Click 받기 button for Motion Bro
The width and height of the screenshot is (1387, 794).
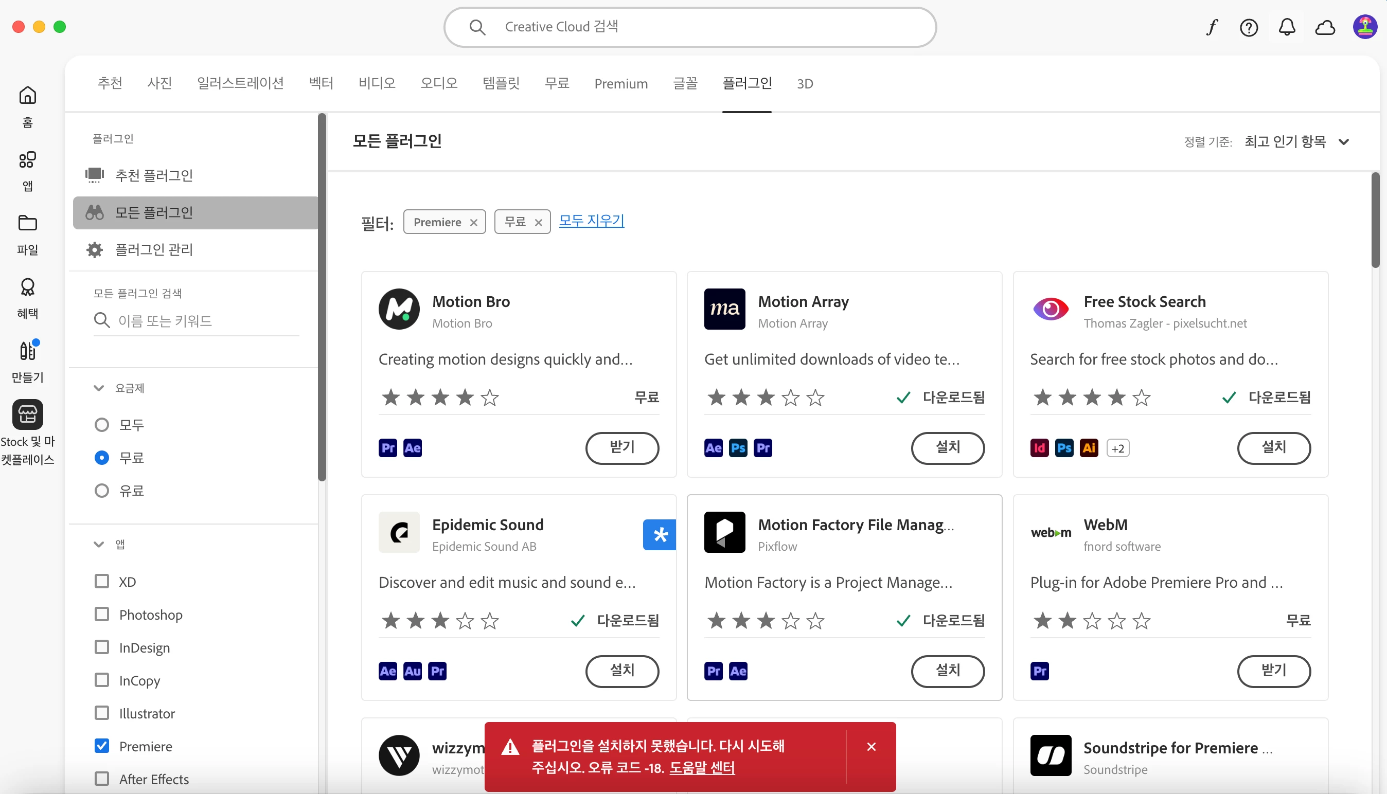(622, 448)
